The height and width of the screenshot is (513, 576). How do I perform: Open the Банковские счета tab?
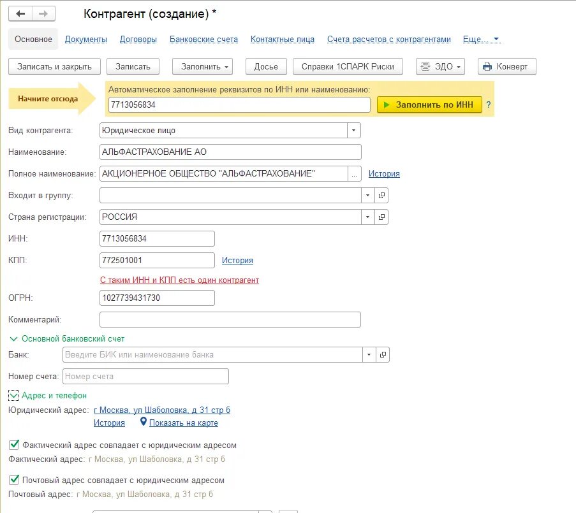coord(203,40)
